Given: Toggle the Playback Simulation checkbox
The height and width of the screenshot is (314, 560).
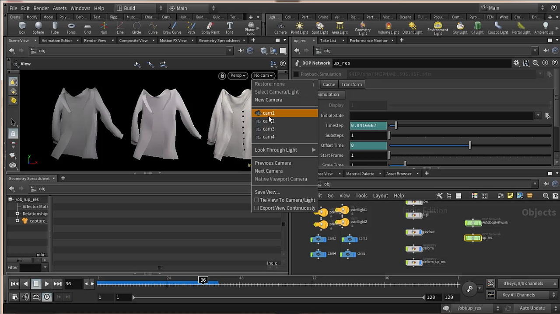Looking at the screenshot, I should tap(296, 74).
